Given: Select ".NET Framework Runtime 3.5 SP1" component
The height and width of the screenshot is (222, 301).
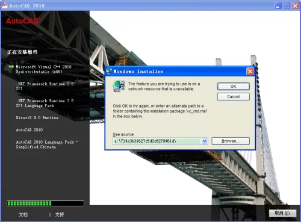Looking at the screenshot, I should pyautogui.click(x=45, y=86).
